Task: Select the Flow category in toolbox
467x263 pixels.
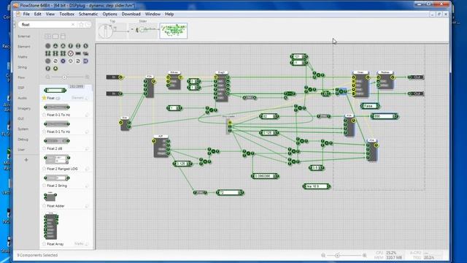Action: pos(21,77)
